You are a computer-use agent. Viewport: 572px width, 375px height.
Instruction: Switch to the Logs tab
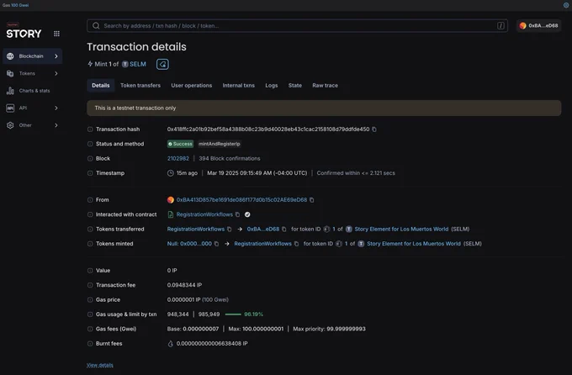click(272, 86)
